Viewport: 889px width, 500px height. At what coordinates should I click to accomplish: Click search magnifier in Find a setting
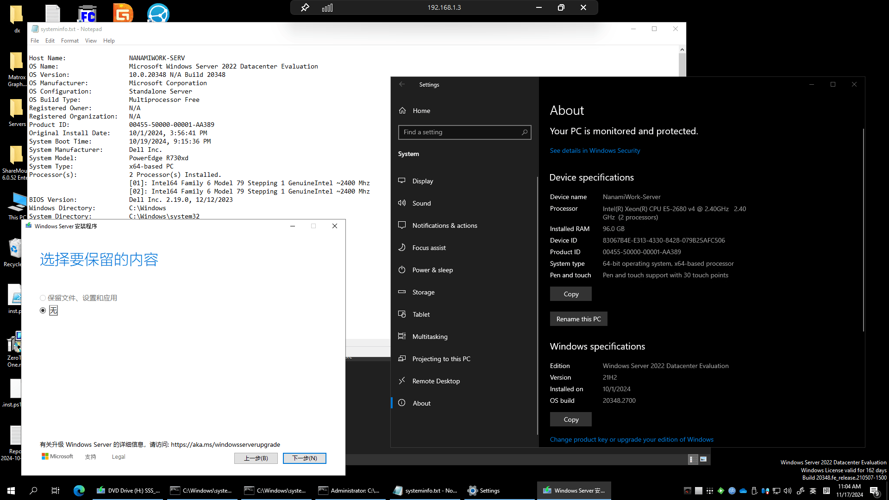coord(525,132)
